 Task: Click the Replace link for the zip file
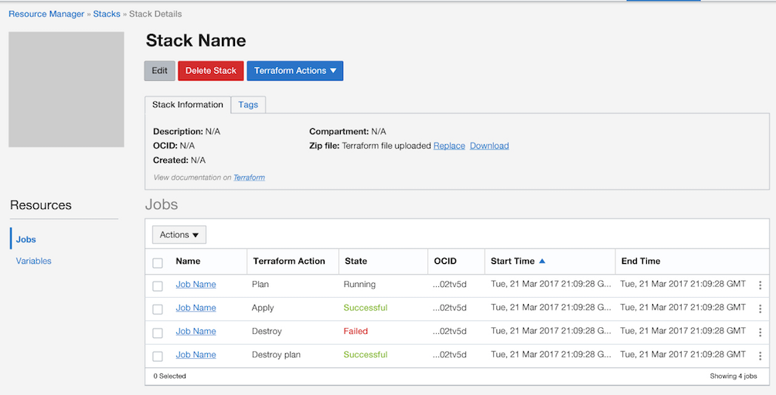[x=449, y=146]
